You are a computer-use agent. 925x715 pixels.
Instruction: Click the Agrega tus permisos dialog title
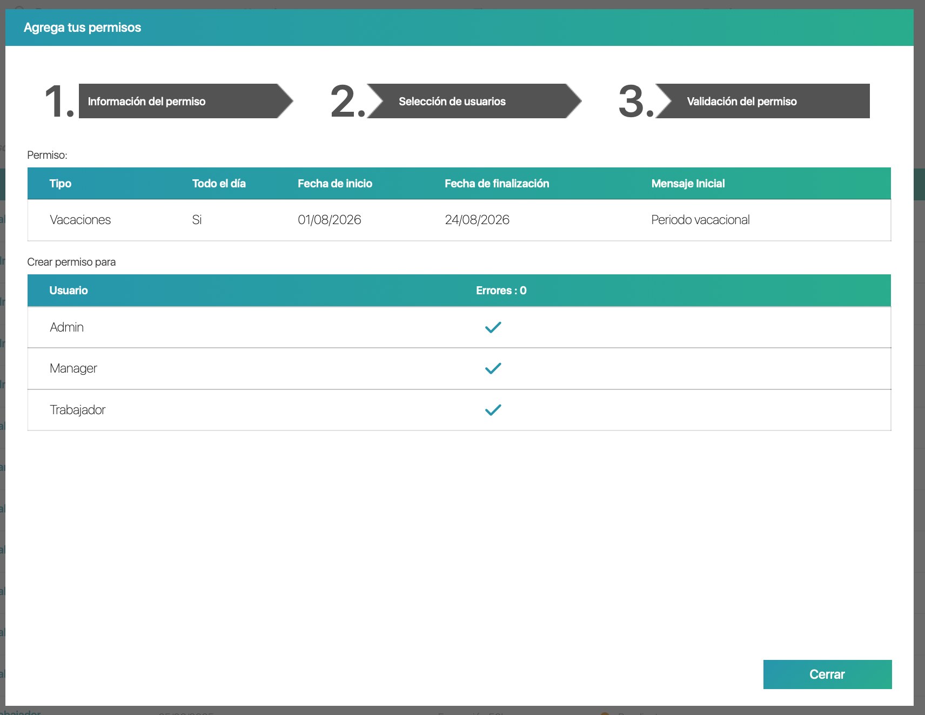pyautogui.click(x=83, y=28)
